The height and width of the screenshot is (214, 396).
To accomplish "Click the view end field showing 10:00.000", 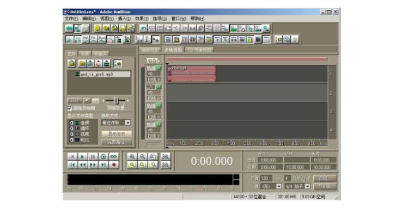I will coord(296,167).
